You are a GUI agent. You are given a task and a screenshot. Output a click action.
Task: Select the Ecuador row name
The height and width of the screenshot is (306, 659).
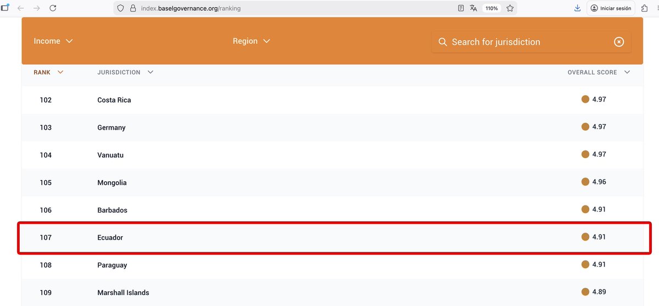click(110, 237)
